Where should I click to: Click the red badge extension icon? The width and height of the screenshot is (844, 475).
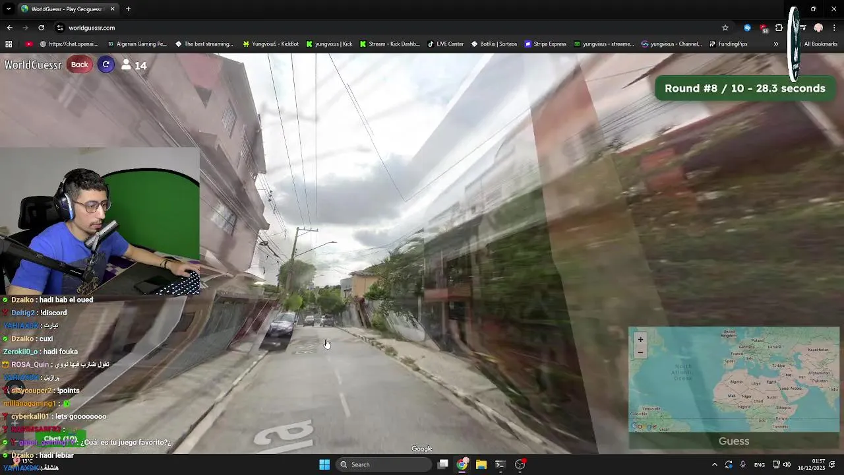coord(764,28)
